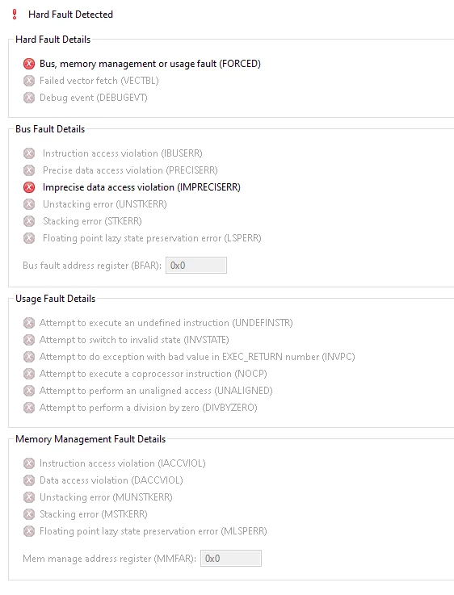Click the Bus fault address register field
Image resolution: width=454 pixels, height=595 pixels.
click(195, 266)
